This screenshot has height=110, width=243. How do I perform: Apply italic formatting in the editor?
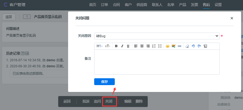coord(122,46)
